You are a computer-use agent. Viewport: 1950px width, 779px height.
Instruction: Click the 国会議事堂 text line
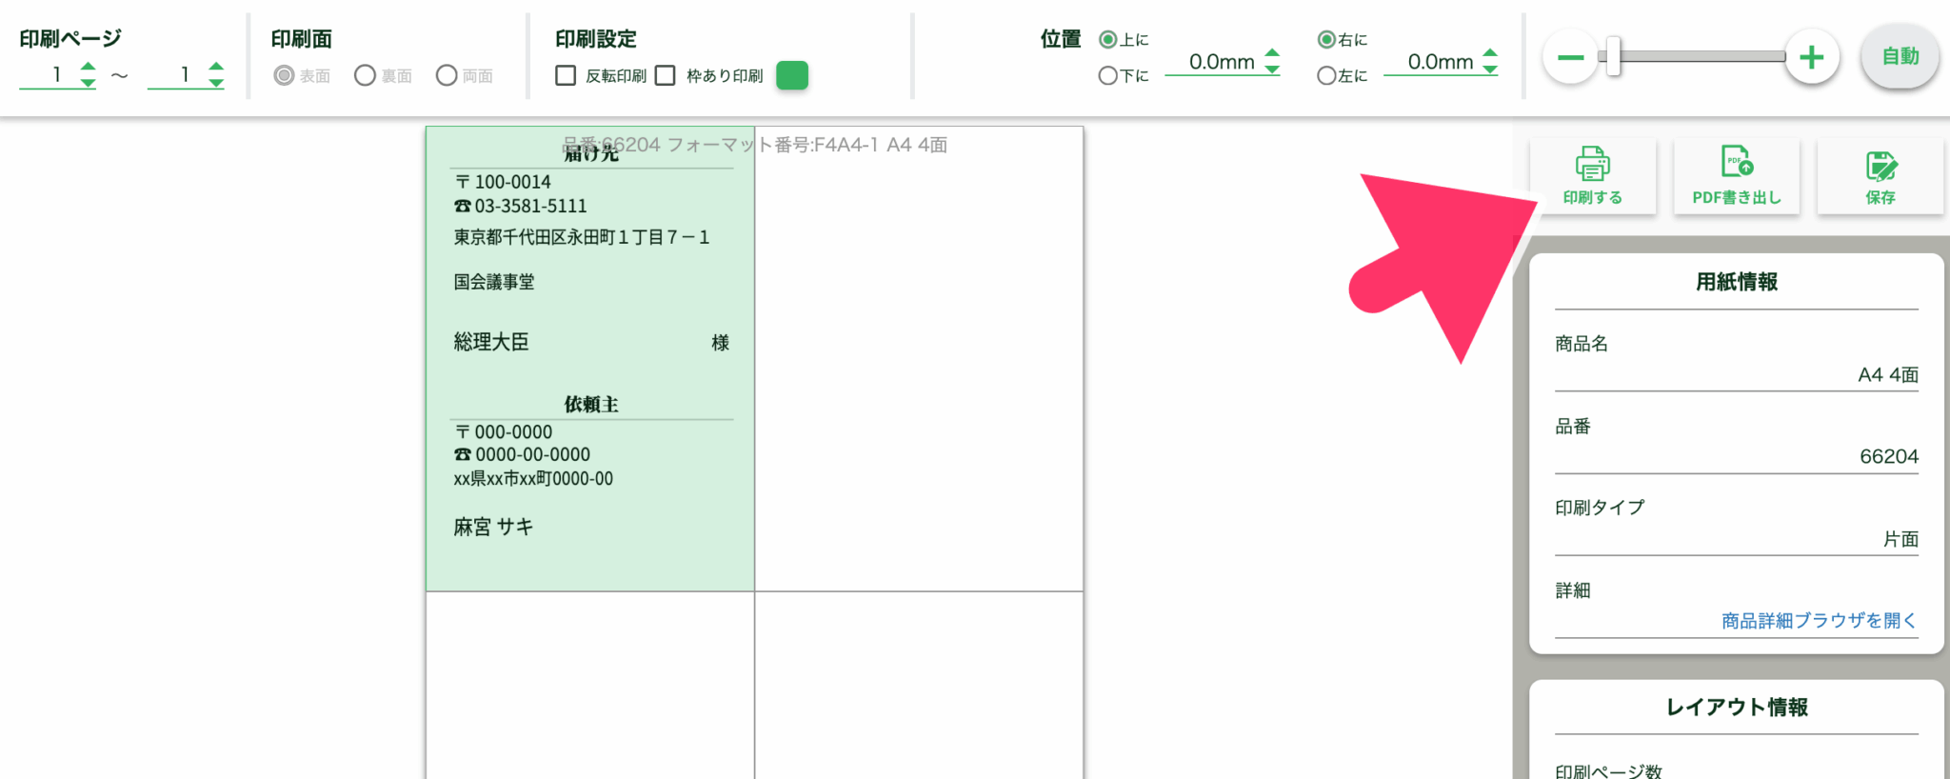pyautogui.click(x=494, y=282)
